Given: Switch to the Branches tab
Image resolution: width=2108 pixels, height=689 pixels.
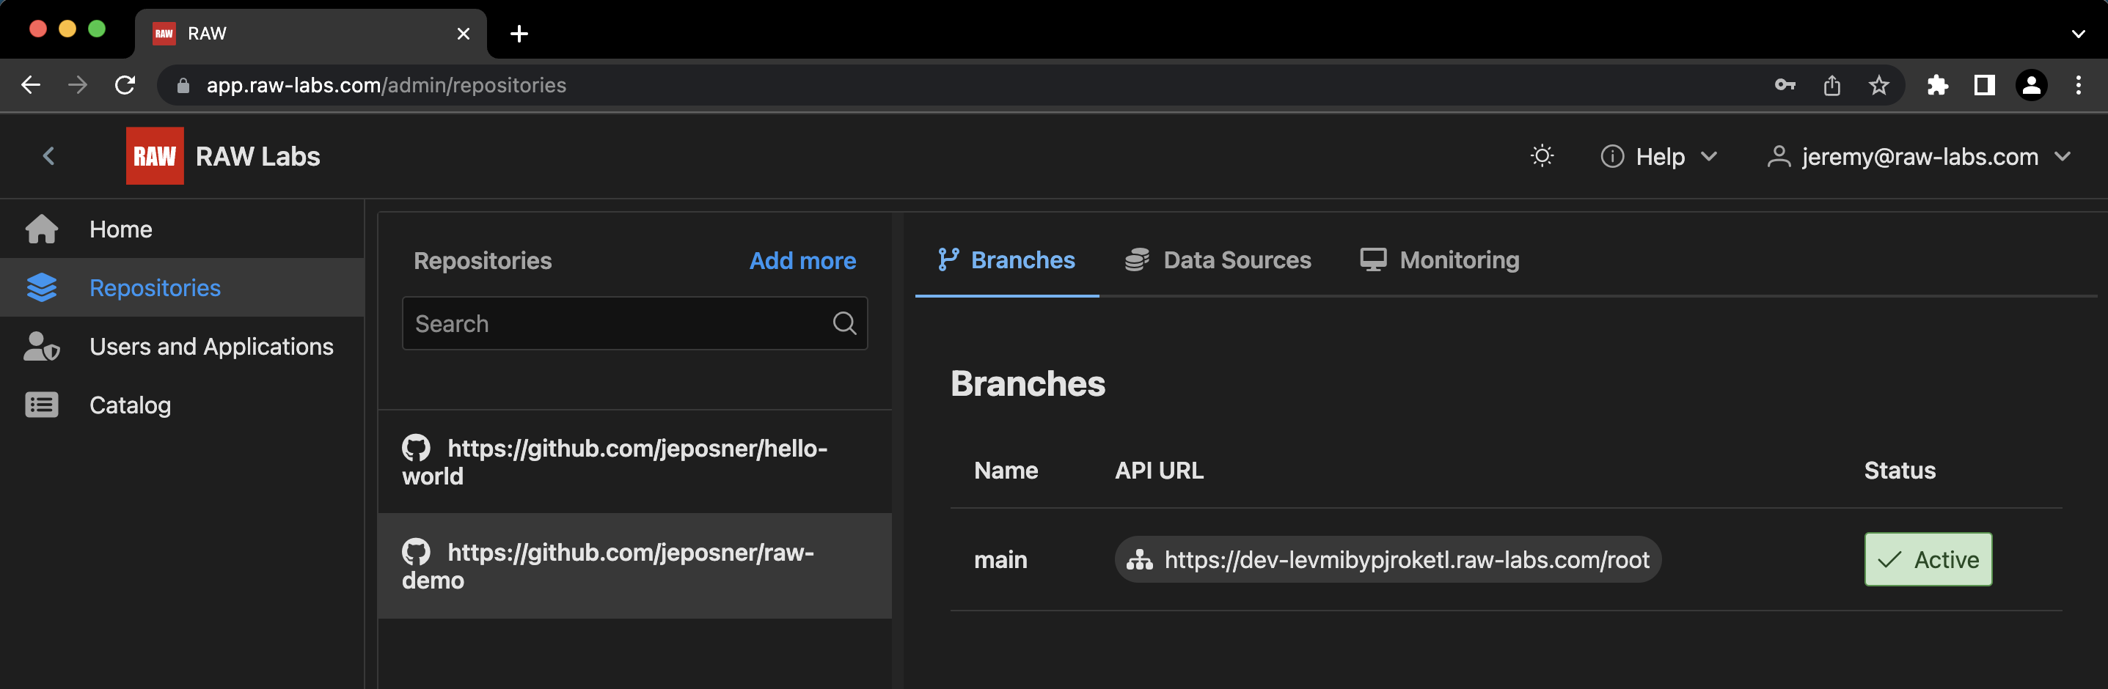Looking at the screenshot, I should point(1006,260).
